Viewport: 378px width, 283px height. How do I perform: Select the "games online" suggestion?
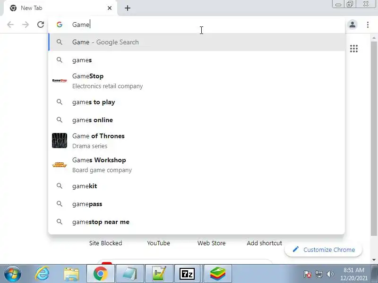[x=197, y=120]
